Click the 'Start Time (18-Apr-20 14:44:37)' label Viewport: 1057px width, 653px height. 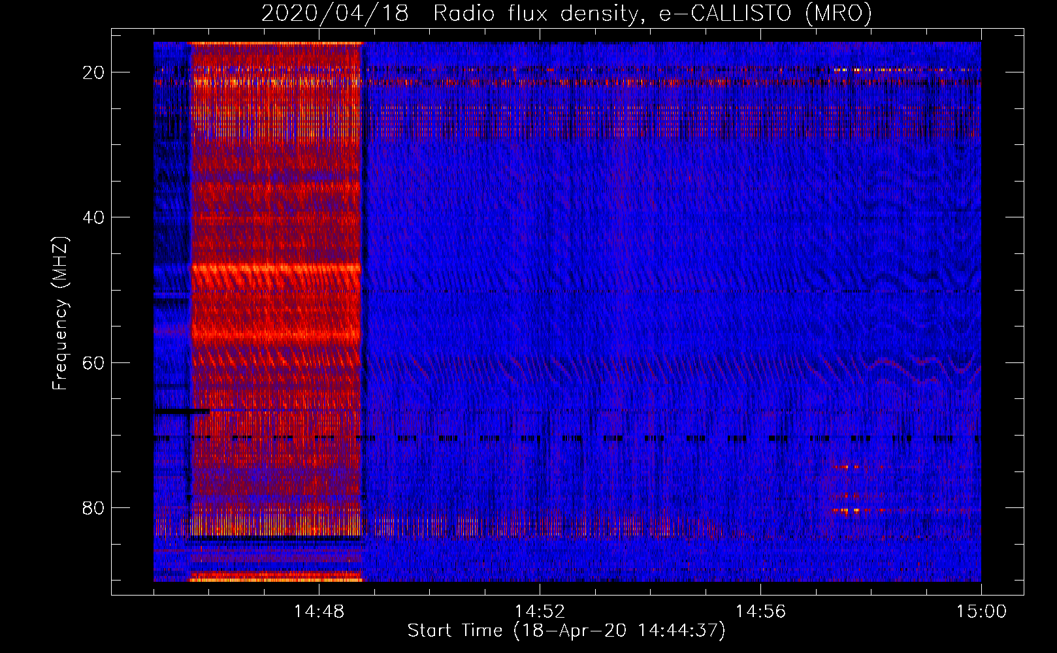point(566,631)
